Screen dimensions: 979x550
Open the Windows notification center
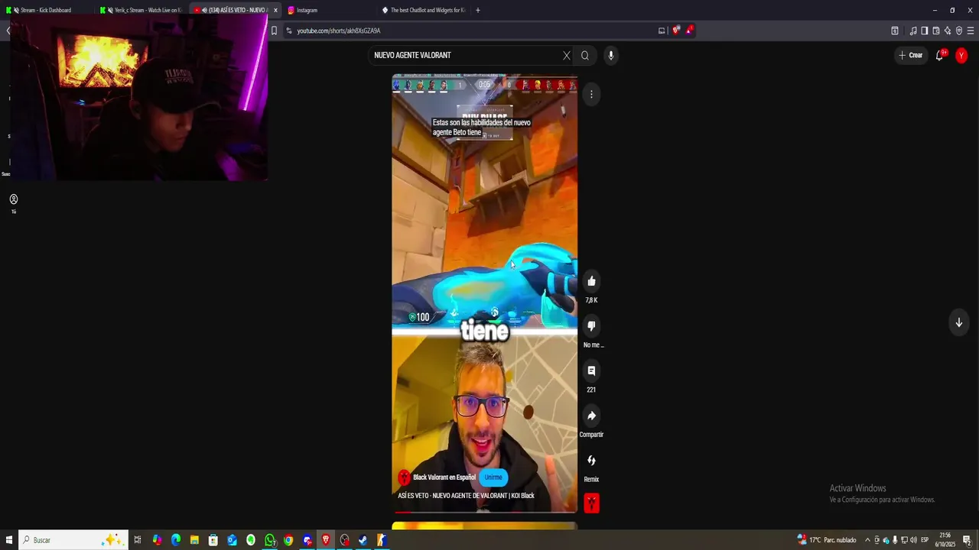pyautogui.click(x=968, y=540)
